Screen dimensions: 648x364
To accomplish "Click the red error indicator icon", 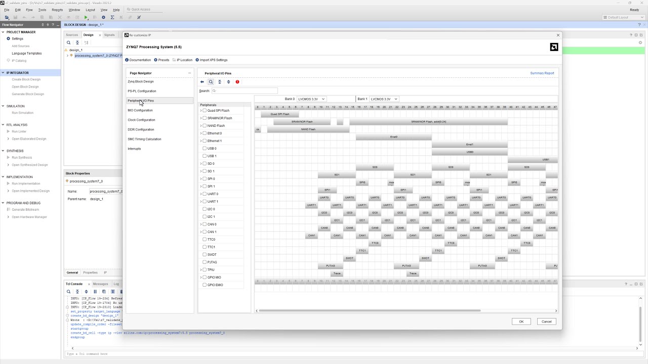I will point(237,82).
